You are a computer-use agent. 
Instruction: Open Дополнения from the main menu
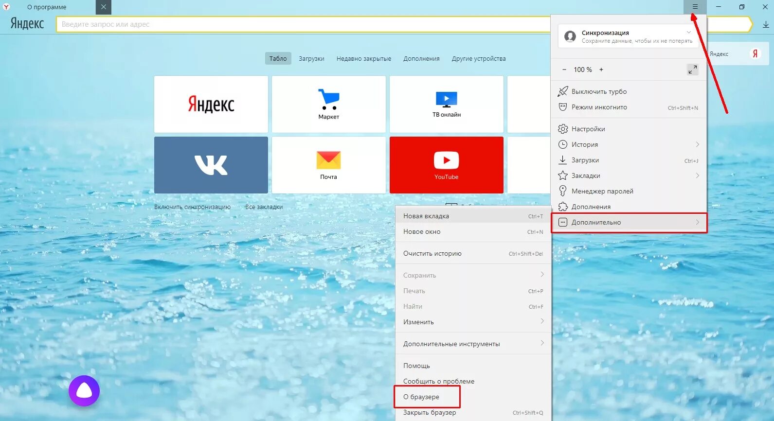pyautogui.click(x=629, y=207)
